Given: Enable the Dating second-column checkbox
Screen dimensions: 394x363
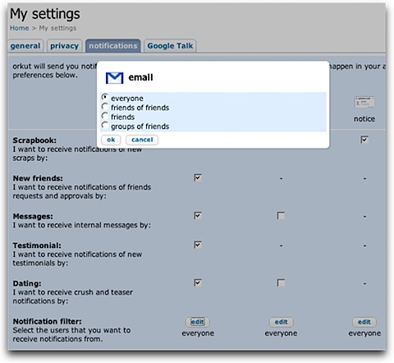Looking at the screenshot, I should [x=281, y=283].
